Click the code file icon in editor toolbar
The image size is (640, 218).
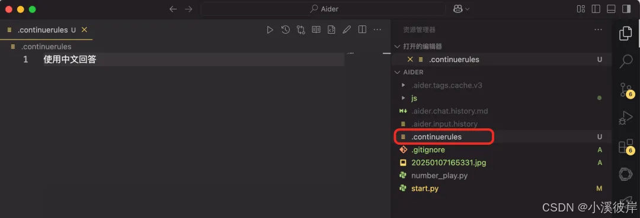[x=331, y=30]
